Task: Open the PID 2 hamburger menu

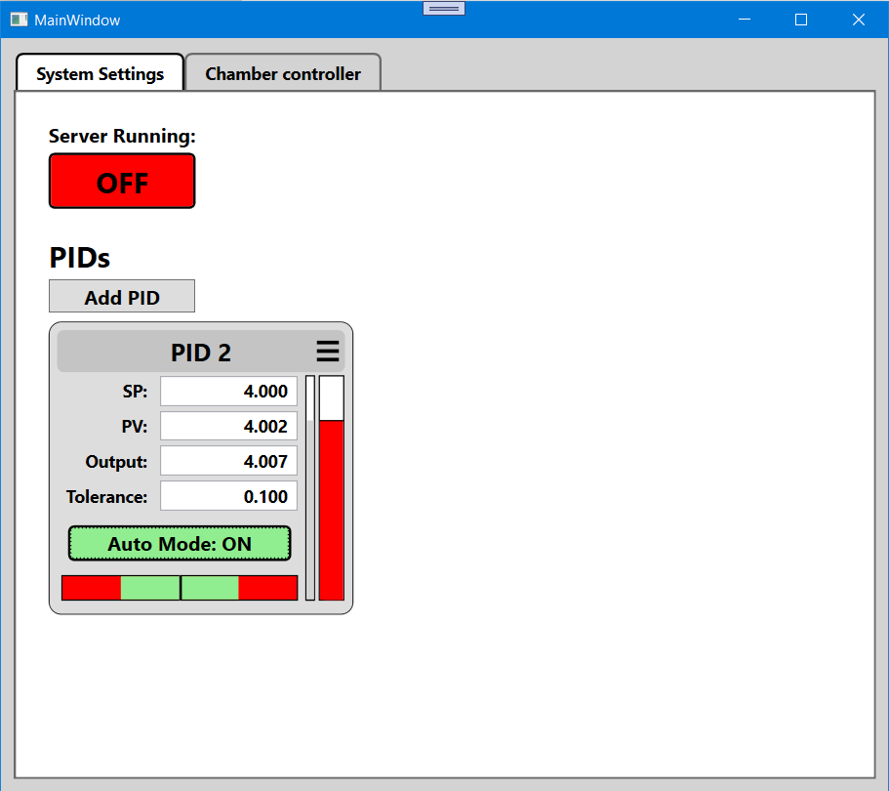Action: pyautogui.click(x=328, y=351)
